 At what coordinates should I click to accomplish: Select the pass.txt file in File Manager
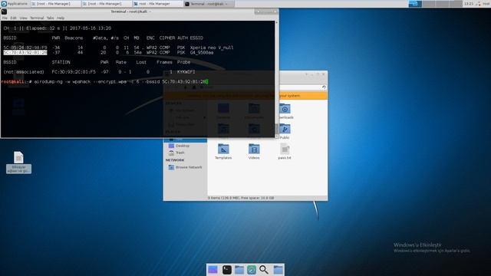[x=285, y=152]
